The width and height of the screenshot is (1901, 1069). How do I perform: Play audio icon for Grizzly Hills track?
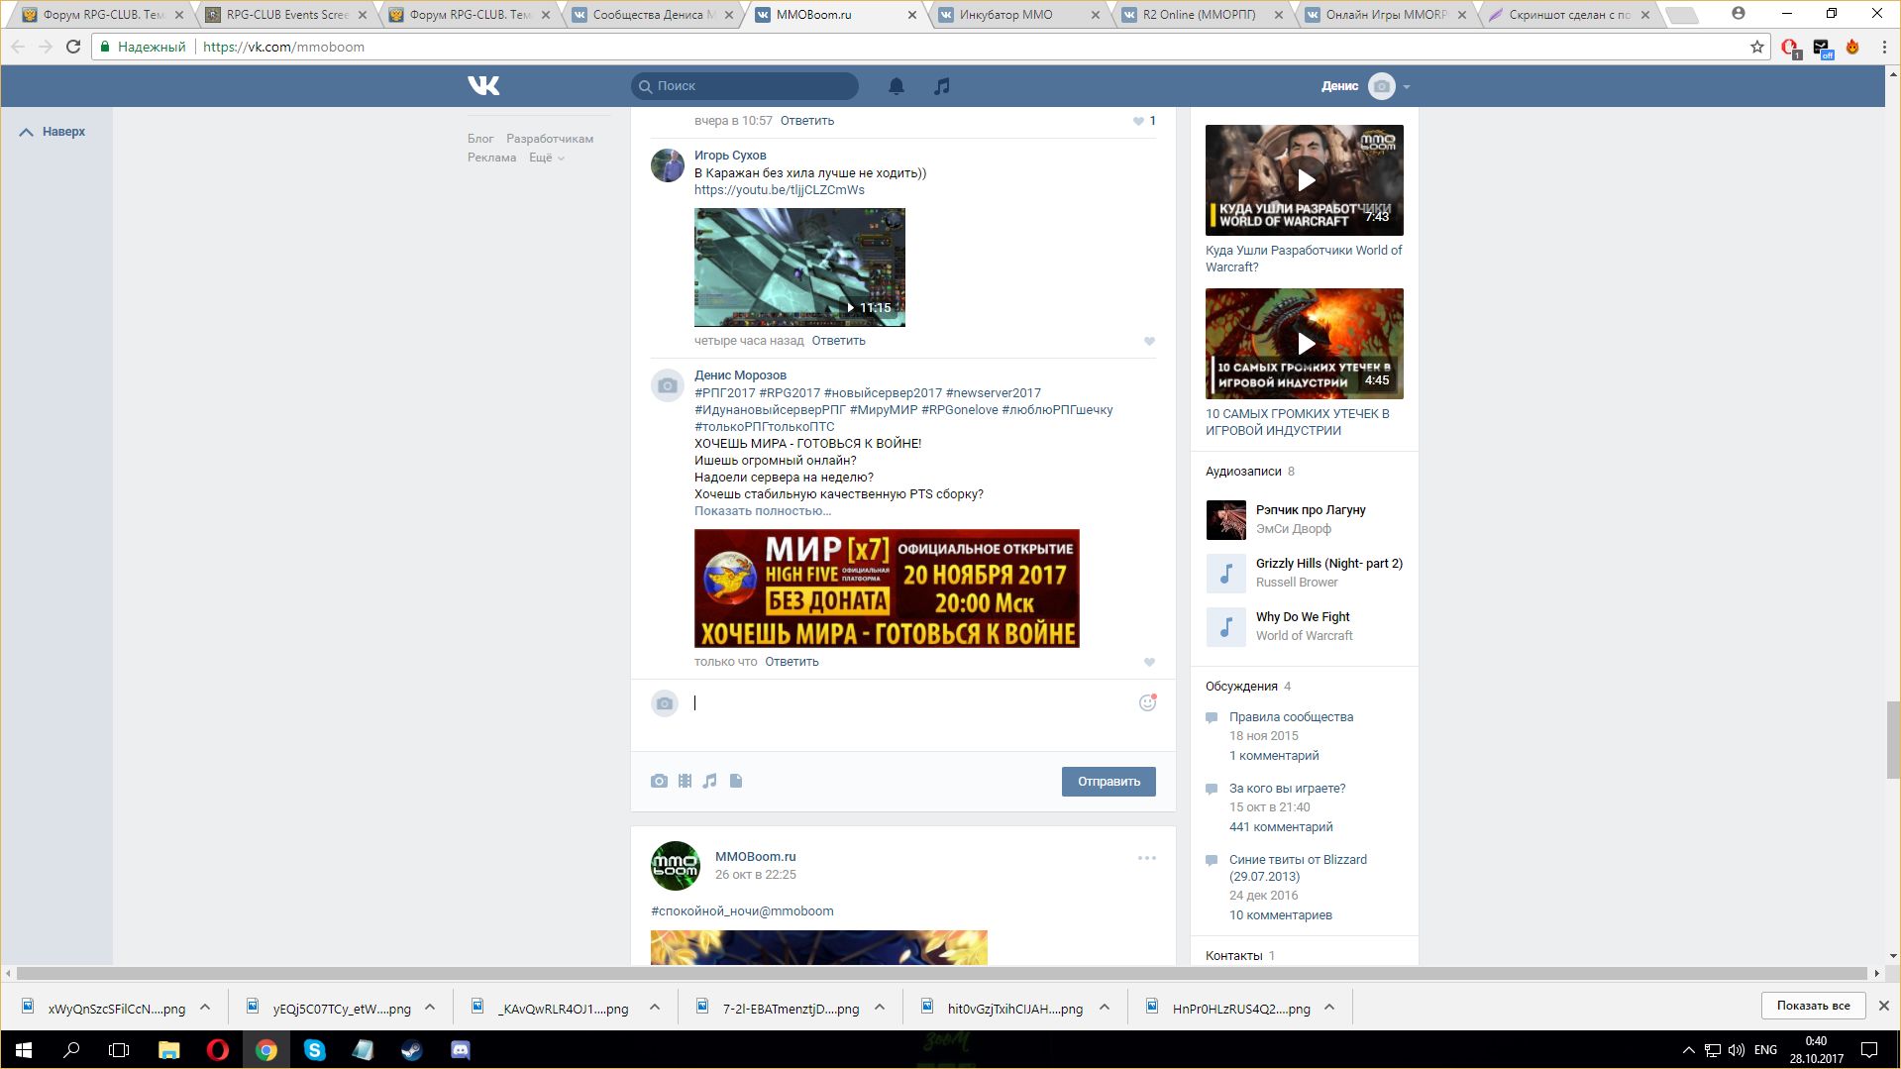[1226, 573]
